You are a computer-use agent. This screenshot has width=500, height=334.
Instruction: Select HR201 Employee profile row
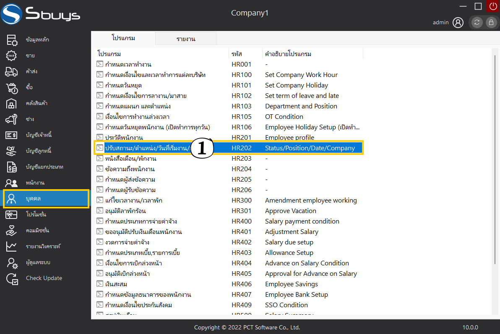pos(227,138)
